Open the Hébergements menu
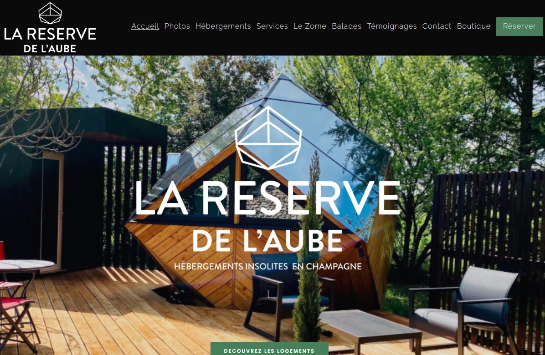Screen dimensions: 545x355 pos(223,26)
